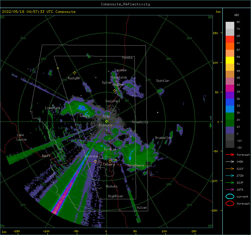Select the magenta 42-39 dBZ color swatch
This screenshot has height=235, width=251.
(230, 88)
